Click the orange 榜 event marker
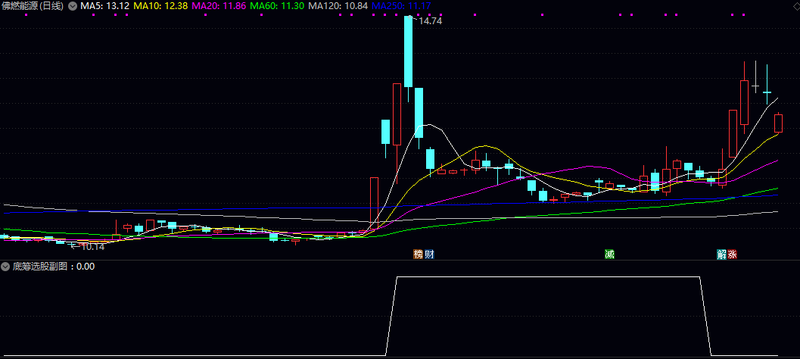 (417, 254)
